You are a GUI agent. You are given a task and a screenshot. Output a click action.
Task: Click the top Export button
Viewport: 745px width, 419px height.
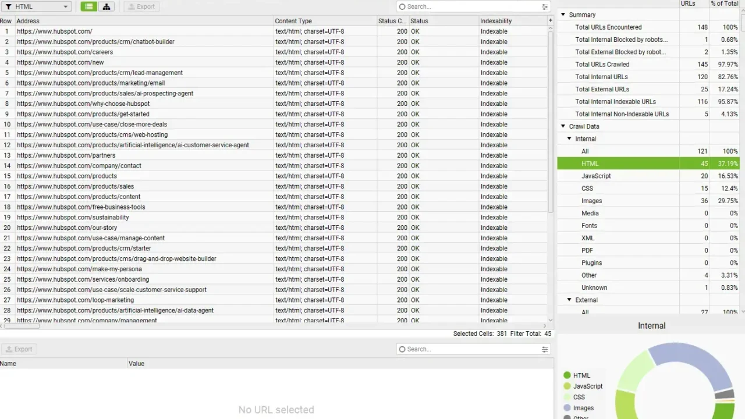(x=141, y=6)
